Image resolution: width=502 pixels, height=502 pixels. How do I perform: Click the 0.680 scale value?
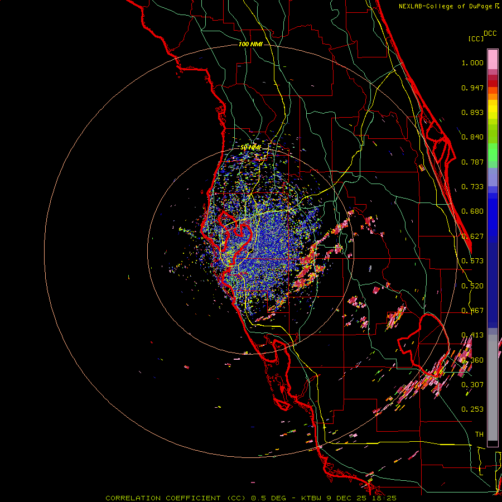(472, 211)
